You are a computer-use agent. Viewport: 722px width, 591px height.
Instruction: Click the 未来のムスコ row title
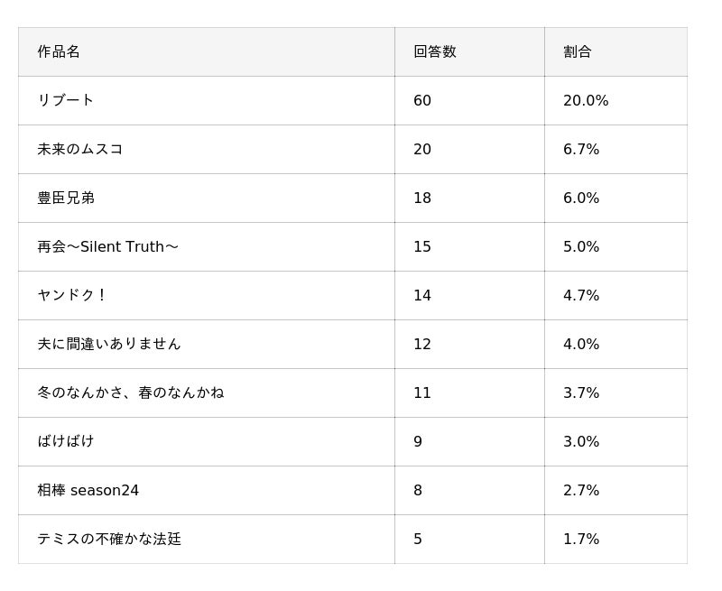(79, 149)
